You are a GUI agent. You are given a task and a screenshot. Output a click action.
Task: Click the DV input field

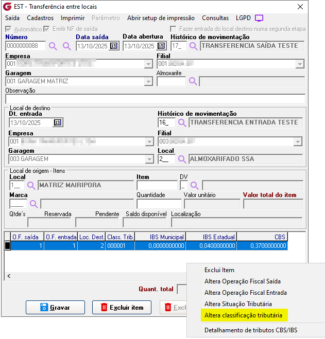[183, 186]
